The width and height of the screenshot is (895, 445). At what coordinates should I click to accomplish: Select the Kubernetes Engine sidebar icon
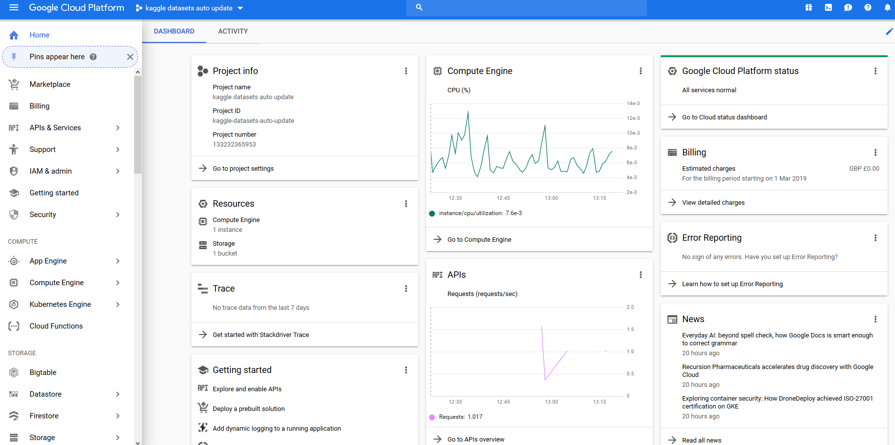click(x=14, y=304)
